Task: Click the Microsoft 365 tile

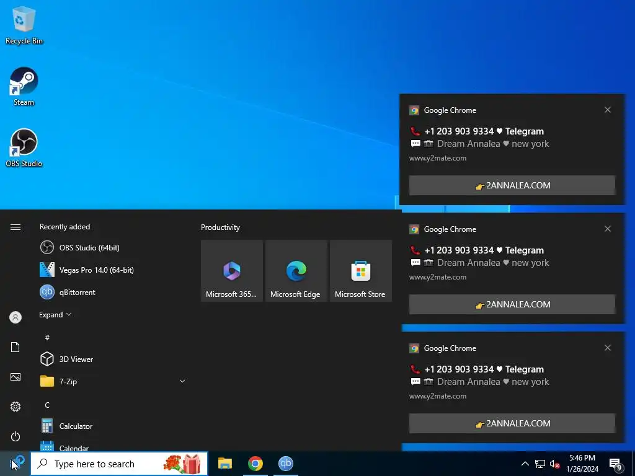Action: tap(232, 271)
